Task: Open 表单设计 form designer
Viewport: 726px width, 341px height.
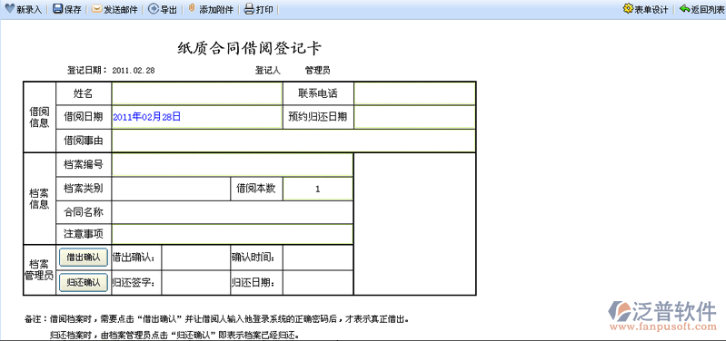Action: 651,10
